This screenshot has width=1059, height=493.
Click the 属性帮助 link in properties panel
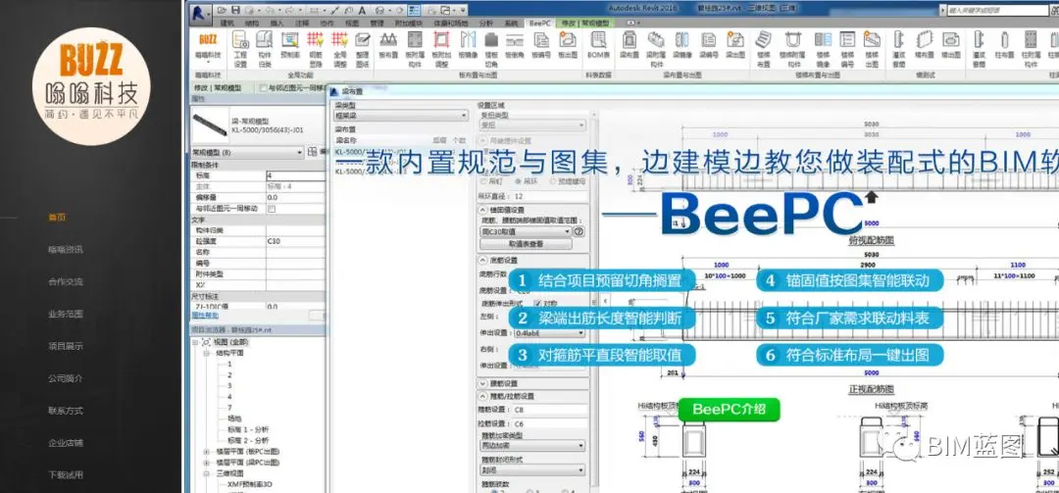(205, 315)
